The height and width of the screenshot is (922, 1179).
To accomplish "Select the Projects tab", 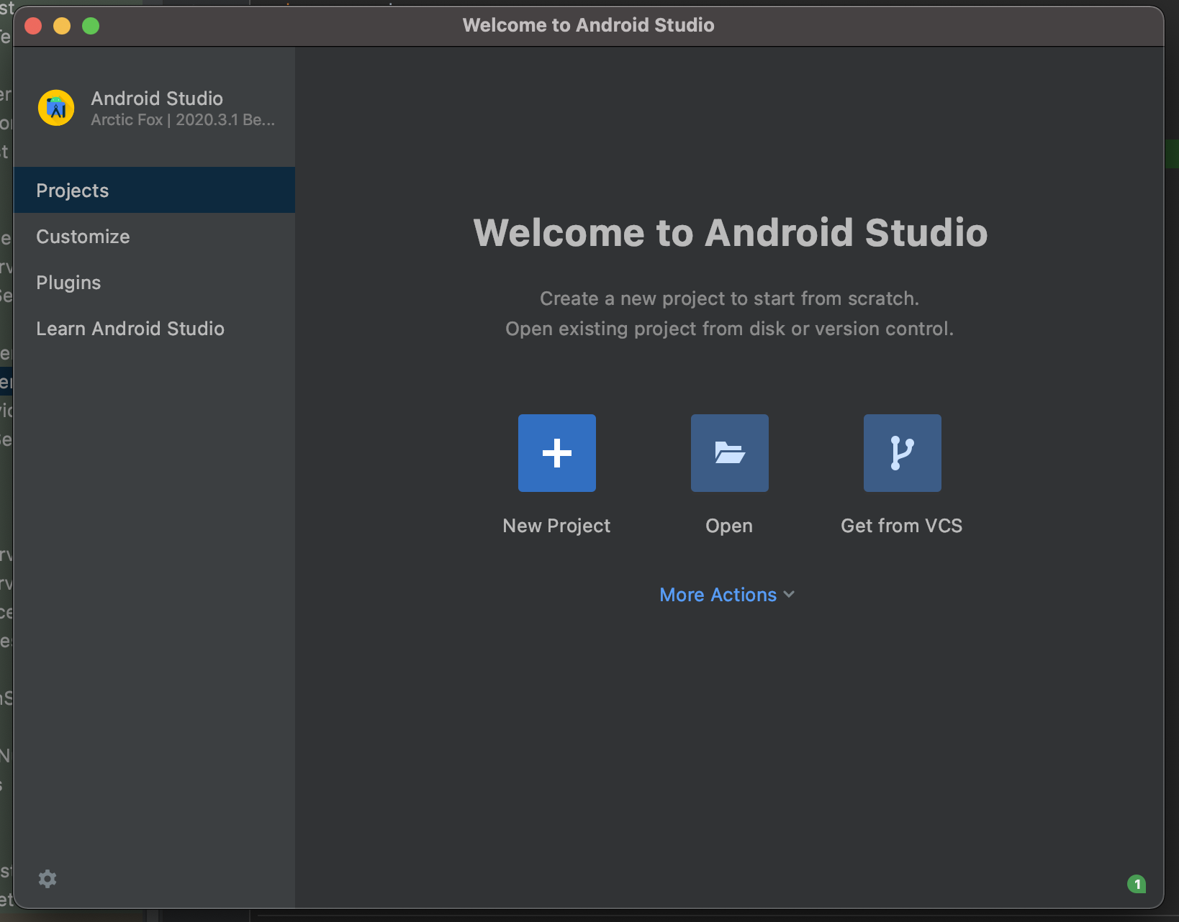I will pos(154,190).
